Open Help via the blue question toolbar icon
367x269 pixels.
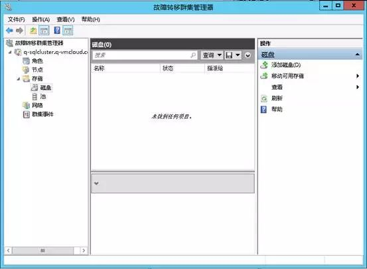coord(57,31)
